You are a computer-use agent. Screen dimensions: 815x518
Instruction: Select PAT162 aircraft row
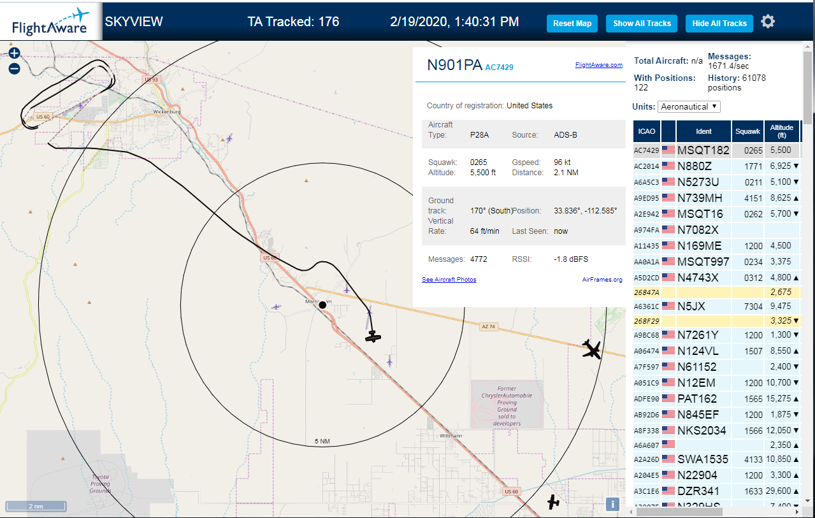pos(717,399)
